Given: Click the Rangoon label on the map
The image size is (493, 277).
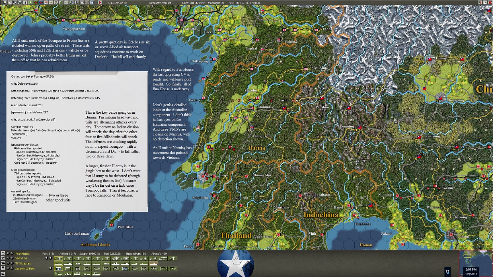Looking at the screenshot, I should 190,178.
